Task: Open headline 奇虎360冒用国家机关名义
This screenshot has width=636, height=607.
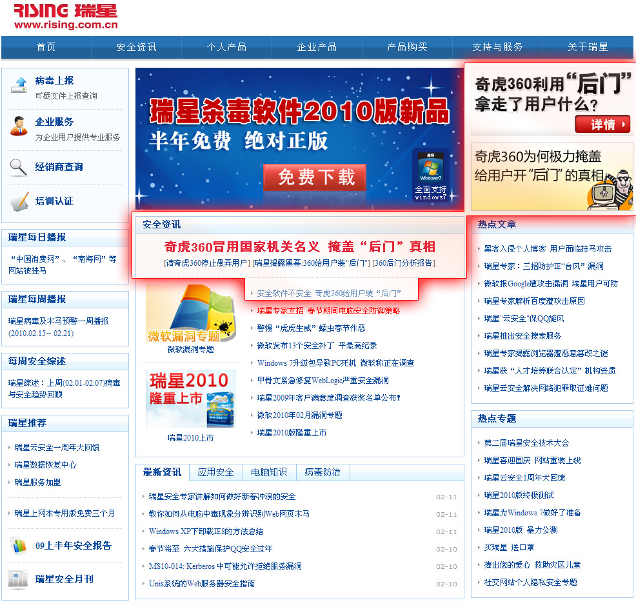Action: pos(300,246)
